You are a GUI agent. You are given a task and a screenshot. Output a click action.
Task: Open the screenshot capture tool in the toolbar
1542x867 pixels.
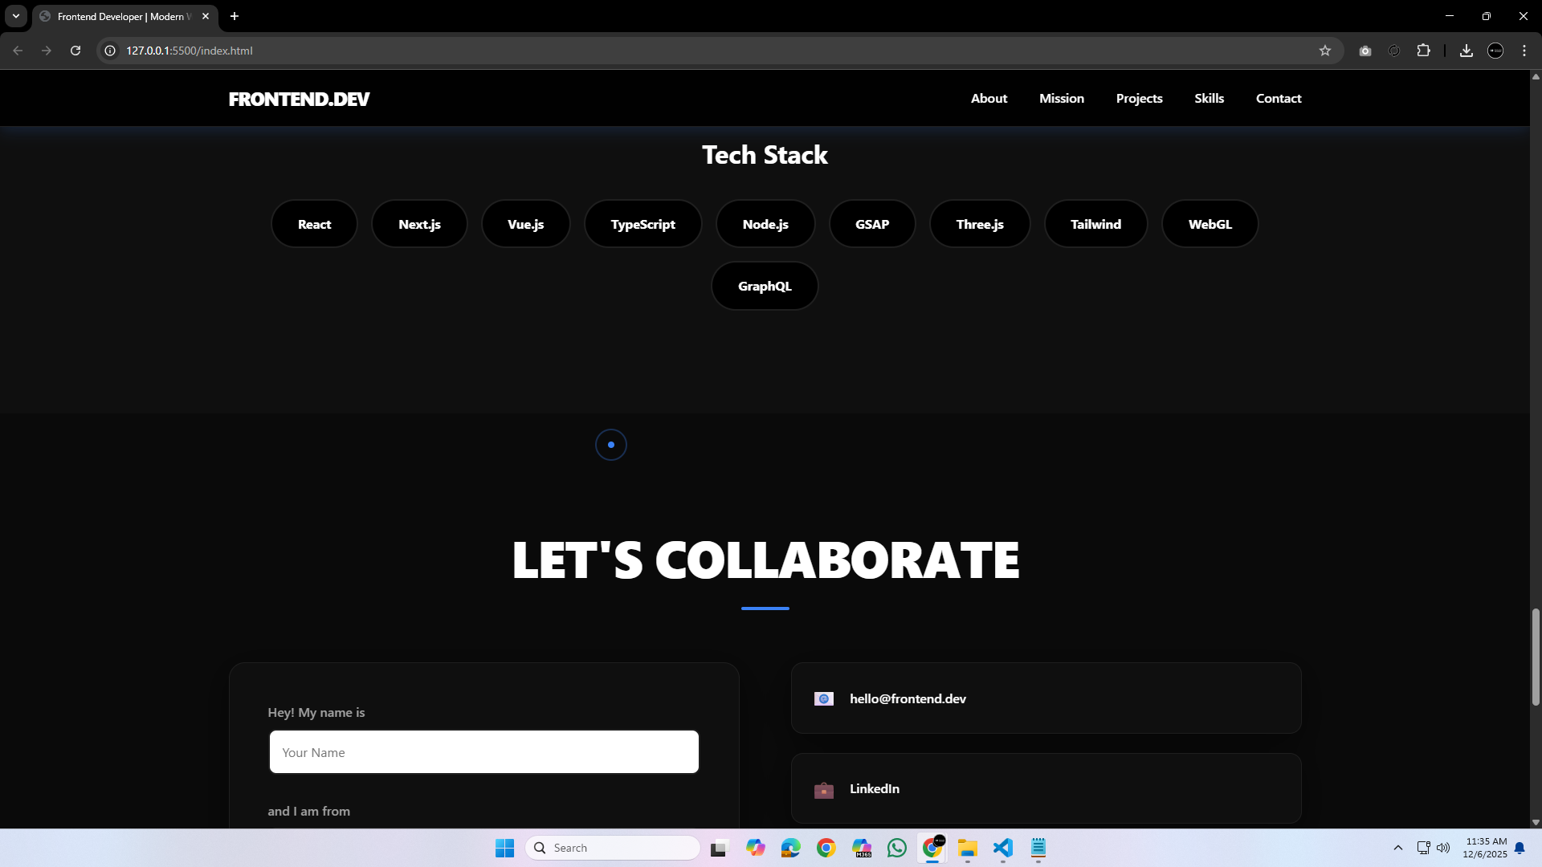tap(1365, 50)
